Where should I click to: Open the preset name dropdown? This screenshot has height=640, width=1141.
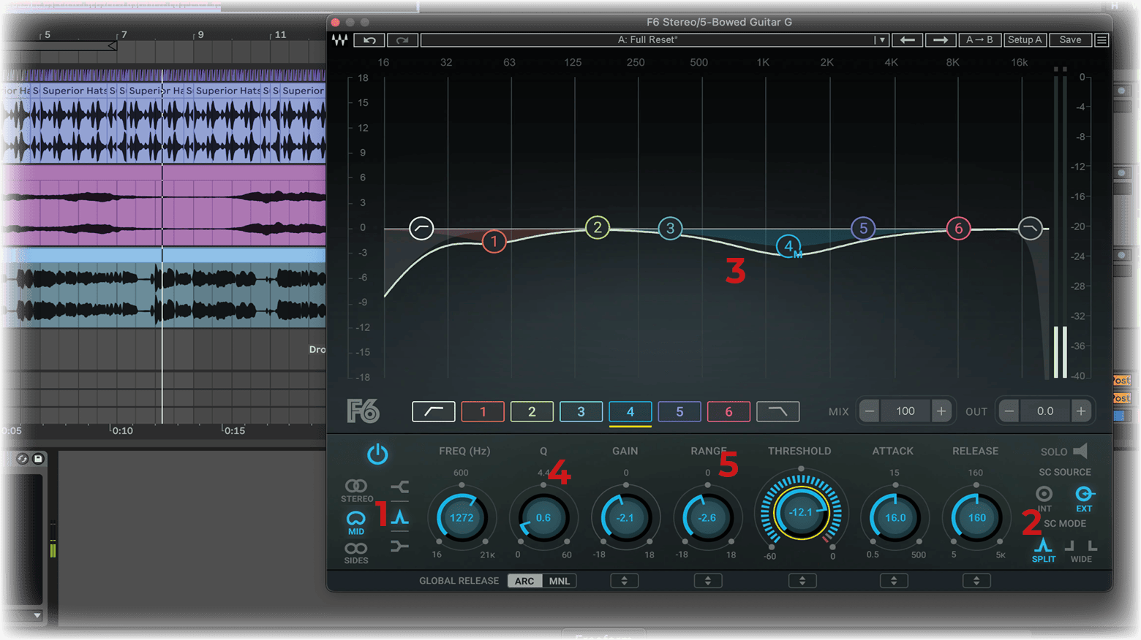(x=881, y=40)
